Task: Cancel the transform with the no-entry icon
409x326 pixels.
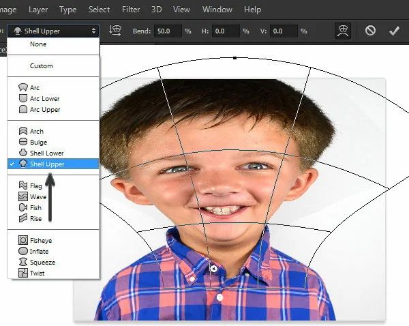Action: [370, 31]
